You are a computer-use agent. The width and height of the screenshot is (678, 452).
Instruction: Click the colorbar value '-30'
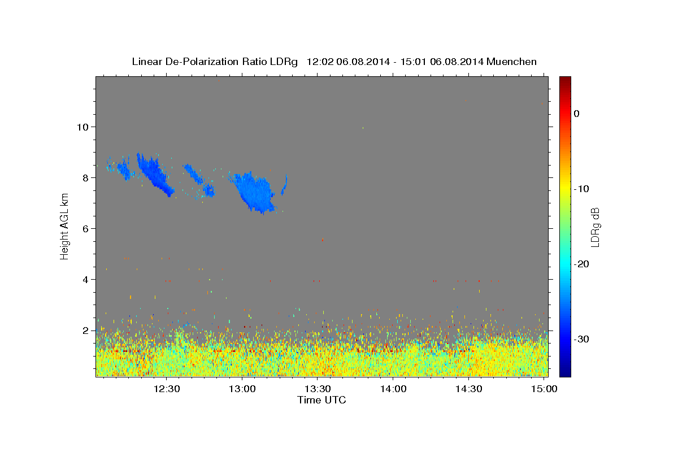coord(583,339)
